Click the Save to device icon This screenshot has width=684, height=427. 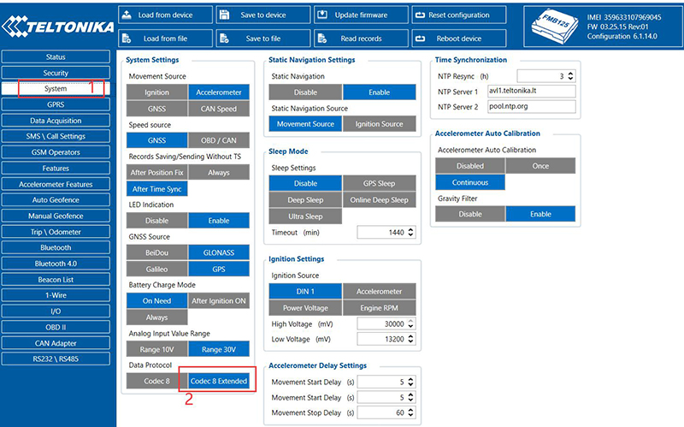[x=225, y=15]
